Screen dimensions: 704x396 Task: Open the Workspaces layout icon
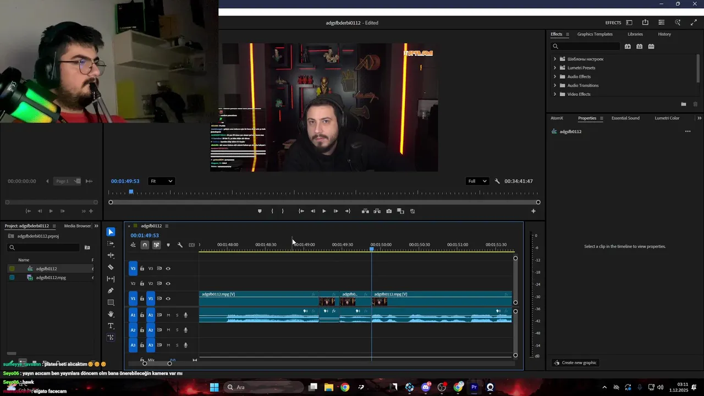[x=629, y=23]
